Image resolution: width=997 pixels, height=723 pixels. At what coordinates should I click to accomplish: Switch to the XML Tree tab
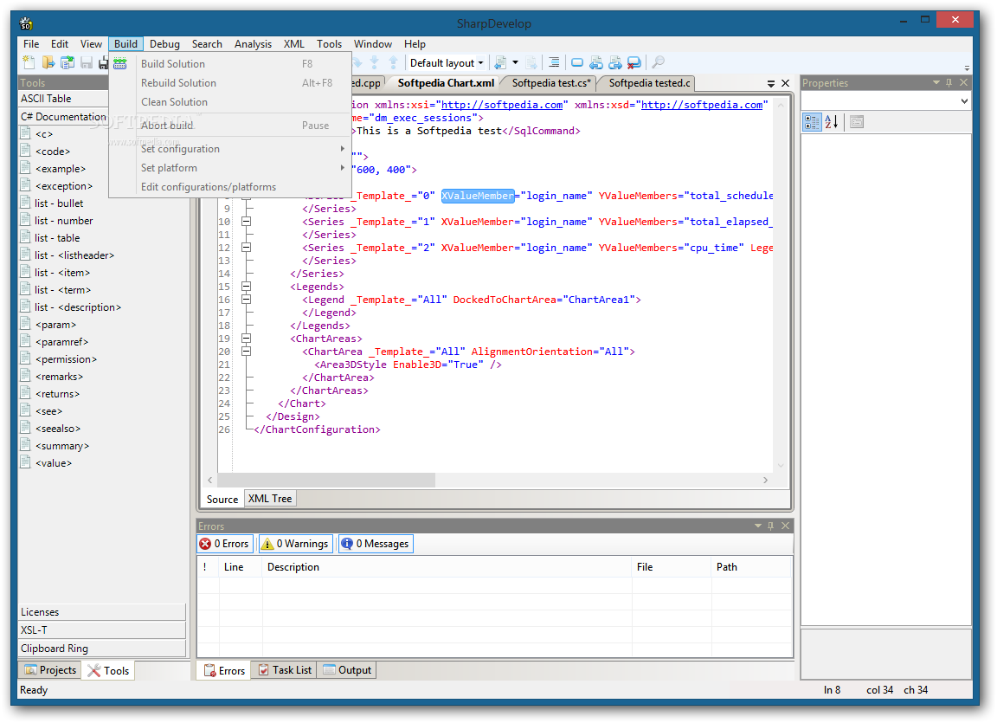click(270, 499)
